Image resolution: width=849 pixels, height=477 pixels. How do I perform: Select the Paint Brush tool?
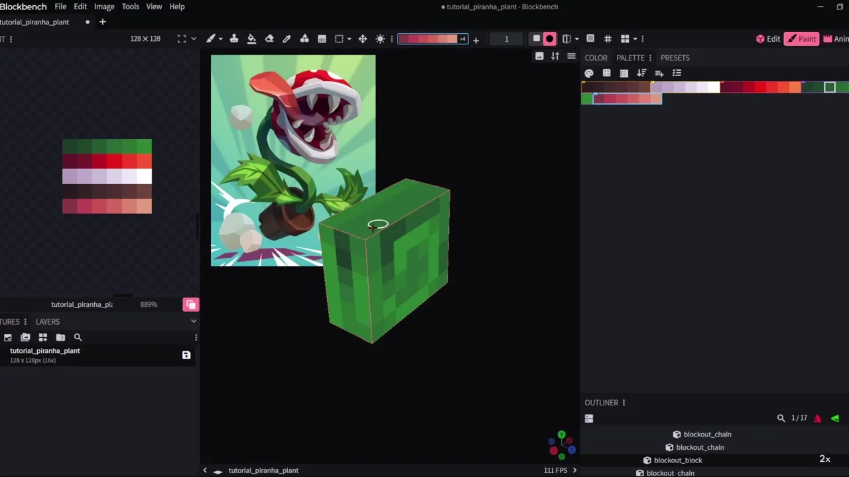point(211,38)
